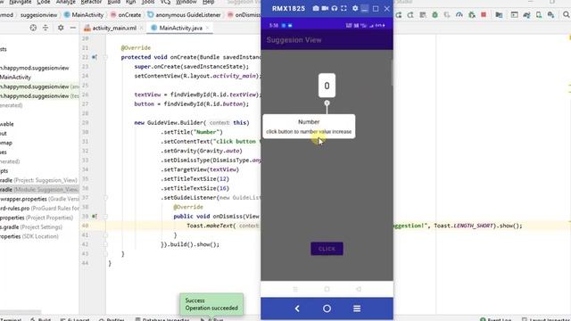Collapse the fold marker at line 37

pyautogui.click(x=105, y=198)
